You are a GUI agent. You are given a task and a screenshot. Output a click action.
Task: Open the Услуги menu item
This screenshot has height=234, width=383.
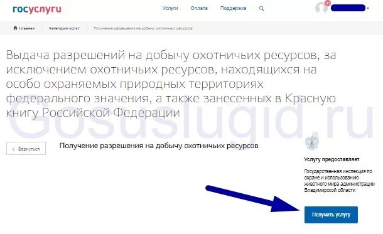170,8
